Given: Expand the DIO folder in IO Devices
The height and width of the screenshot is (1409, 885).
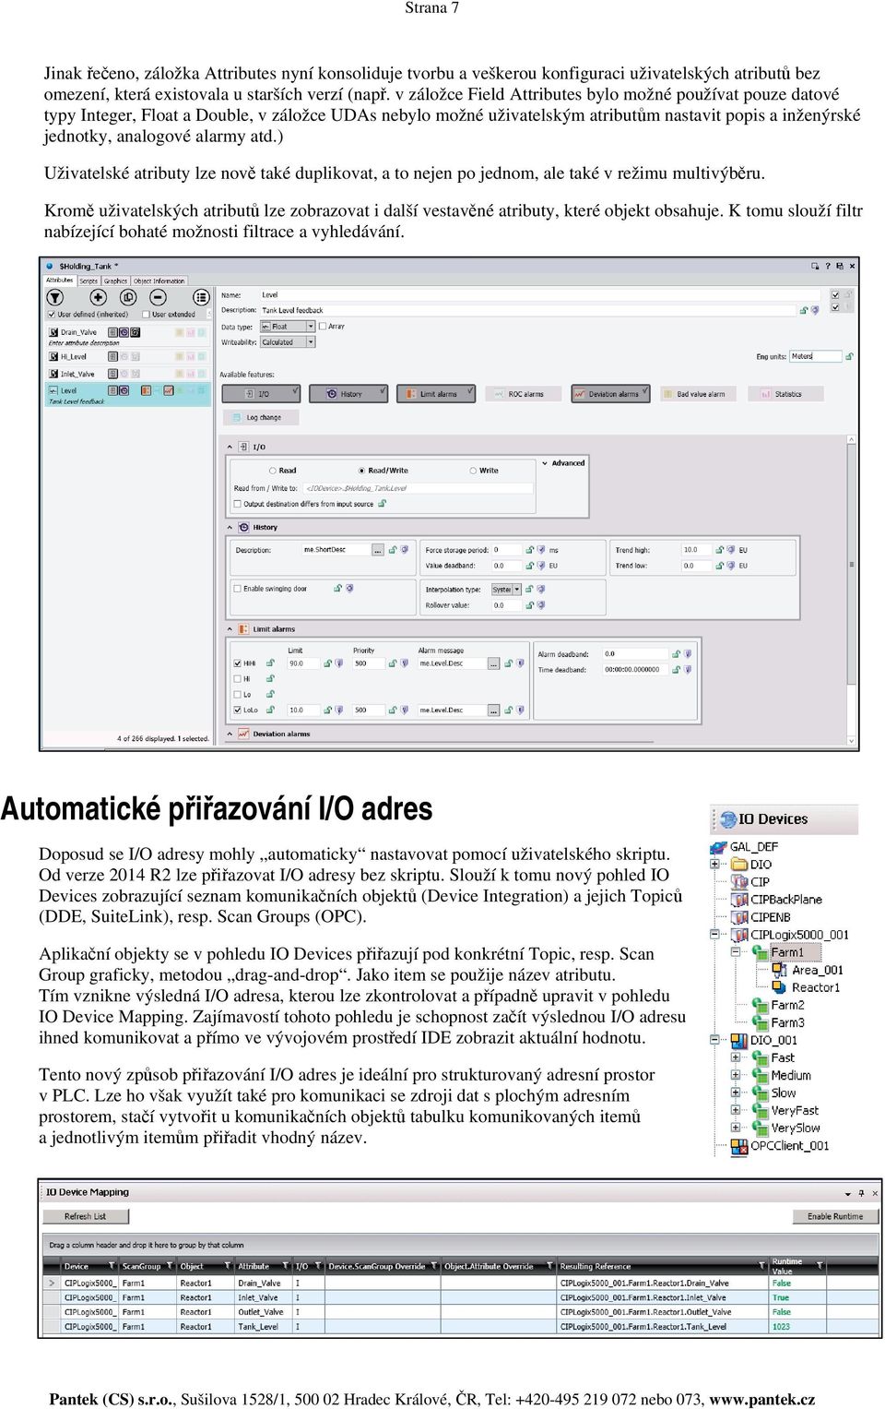Looking at the screenshot, I should (714, 865).
